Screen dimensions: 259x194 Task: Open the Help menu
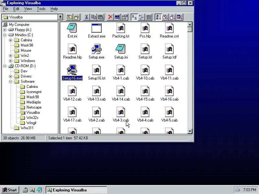click(x=54, y=9)
